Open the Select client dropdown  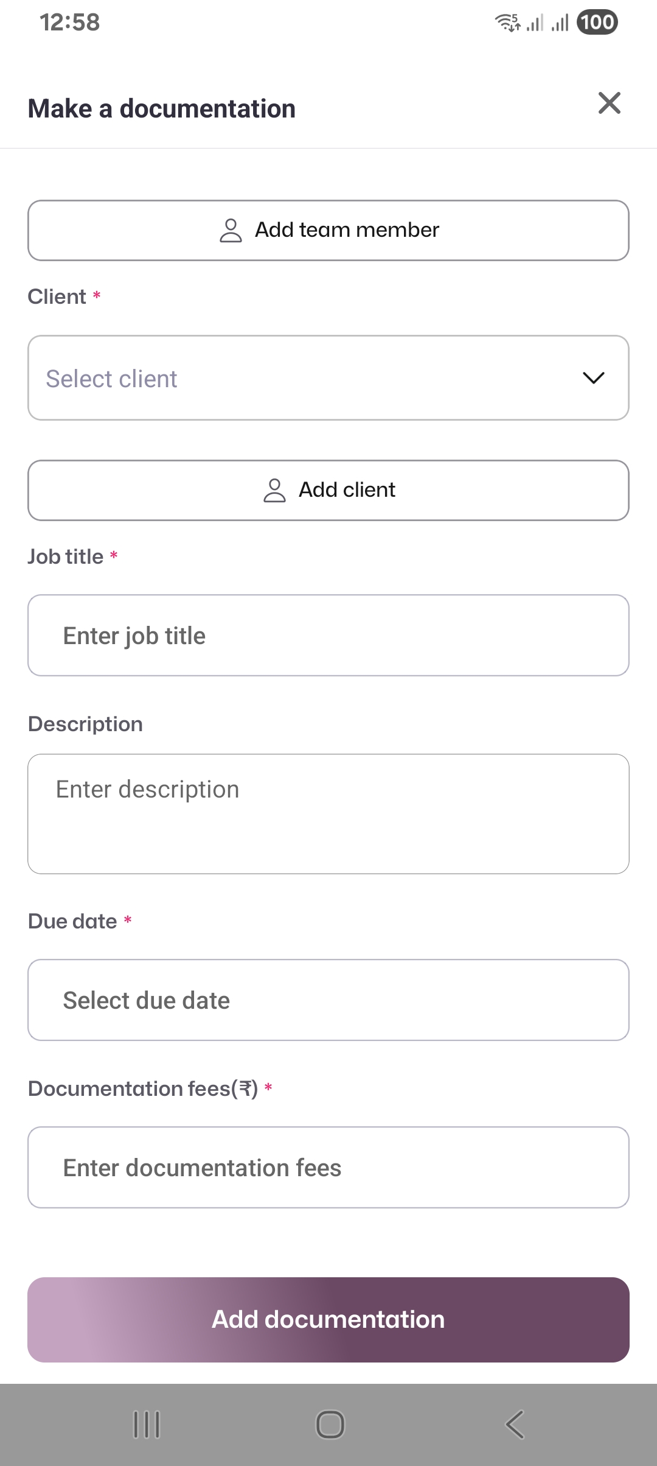click(304, 378)
